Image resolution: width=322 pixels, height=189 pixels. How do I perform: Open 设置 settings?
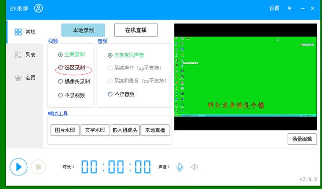pos(274,8)
